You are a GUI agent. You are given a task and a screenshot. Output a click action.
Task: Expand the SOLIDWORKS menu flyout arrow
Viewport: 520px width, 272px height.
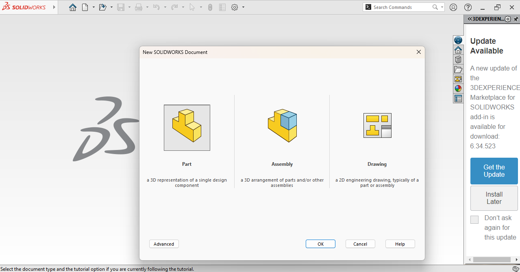pyautogui.click(x=54, y=7)
